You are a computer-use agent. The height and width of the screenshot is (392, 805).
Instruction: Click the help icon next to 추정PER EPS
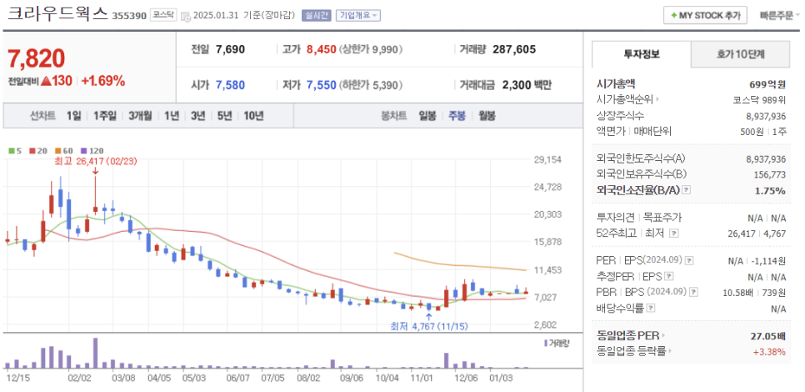669,276
